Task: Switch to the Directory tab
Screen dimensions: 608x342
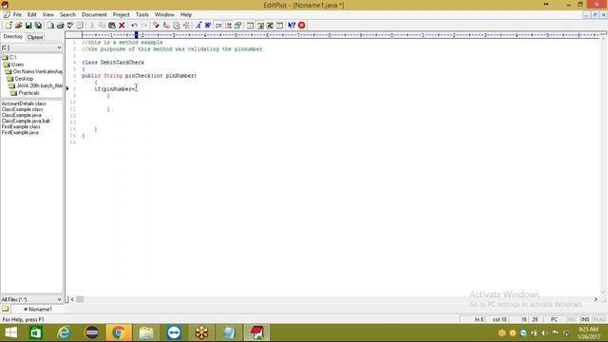Action: (x=12, y=37)
